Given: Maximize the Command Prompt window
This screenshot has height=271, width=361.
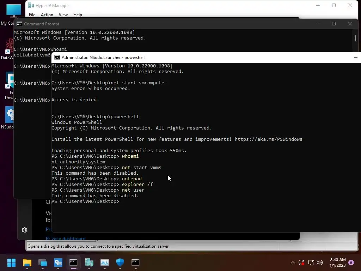Looking at the screenshot, I should pyautogui.click(x=334, y=24).
